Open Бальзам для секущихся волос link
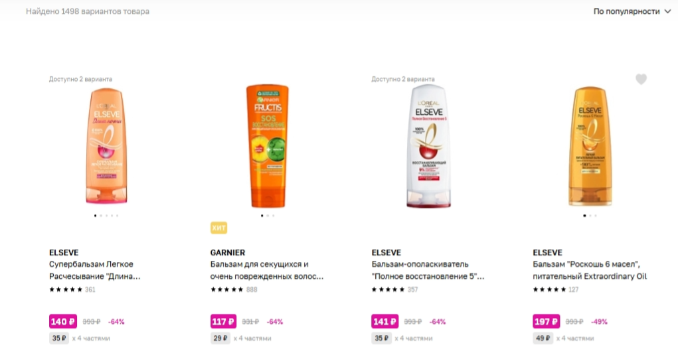Viewport: 678px width, 363px height. pos(267,270)
